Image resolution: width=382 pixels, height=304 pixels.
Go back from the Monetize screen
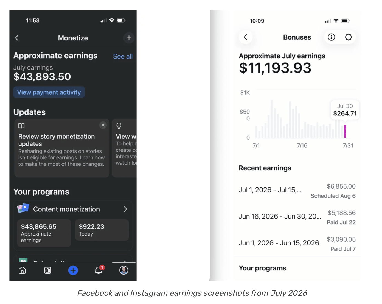(17, 38)
